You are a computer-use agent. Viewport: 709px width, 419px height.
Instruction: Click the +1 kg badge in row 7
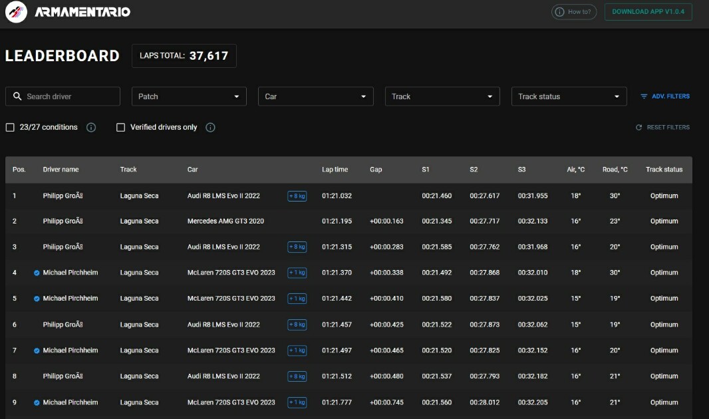[x=297, y=350]
